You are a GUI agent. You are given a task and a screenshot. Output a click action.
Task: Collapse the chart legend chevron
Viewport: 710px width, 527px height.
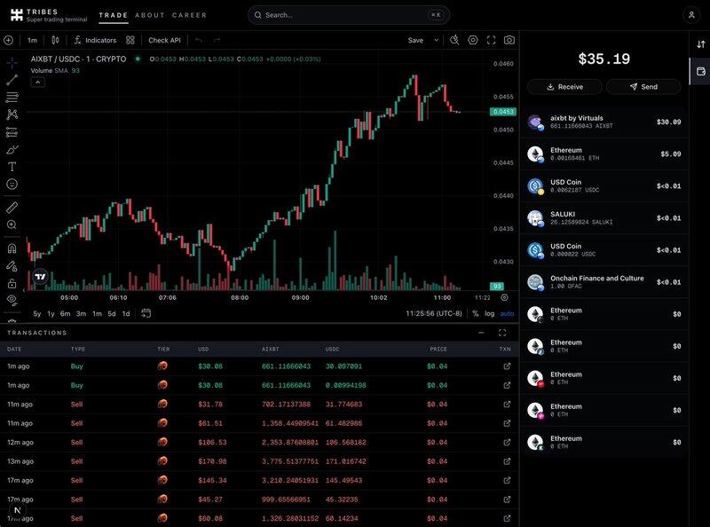37,82
